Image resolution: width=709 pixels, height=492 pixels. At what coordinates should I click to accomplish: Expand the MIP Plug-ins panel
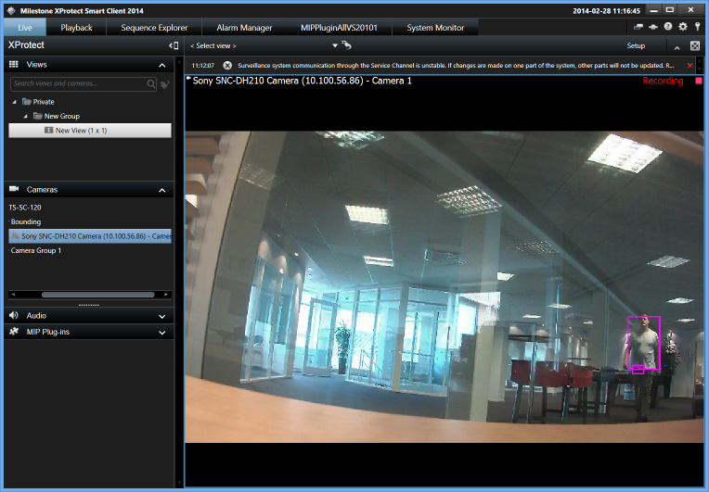pyautogui.click(x=162, y=333)
